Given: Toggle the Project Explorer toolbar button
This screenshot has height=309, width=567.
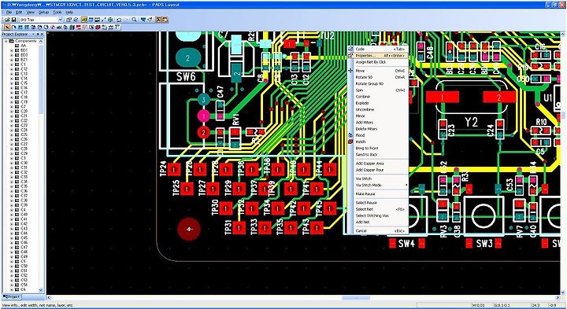Looking at the screenshot, I should [158, 20].
